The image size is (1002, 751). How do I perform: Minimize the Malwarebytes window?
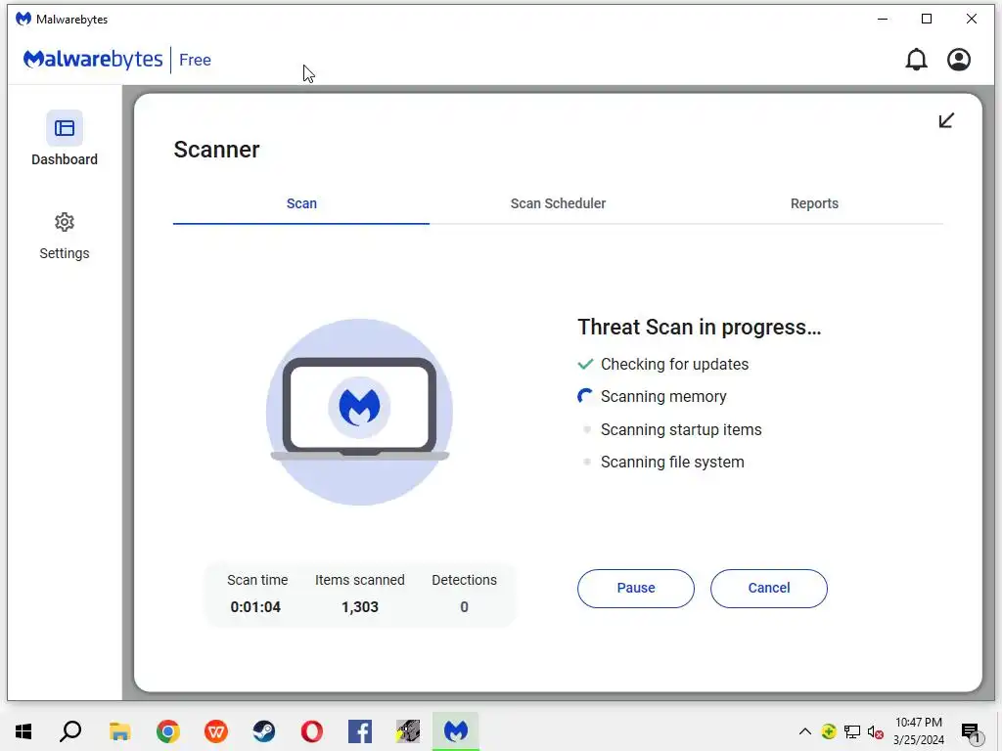[883, 19]
